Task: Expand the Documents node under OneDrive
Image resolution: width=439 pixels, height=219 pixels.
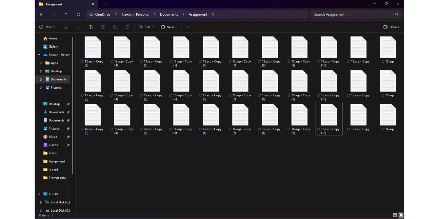Action: coord(41,80)
